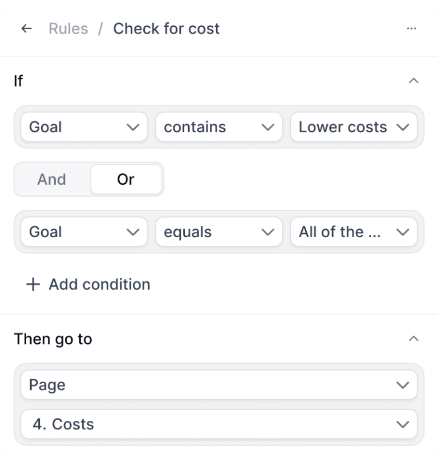Open the second Goal field dropdown

(84, 232)
